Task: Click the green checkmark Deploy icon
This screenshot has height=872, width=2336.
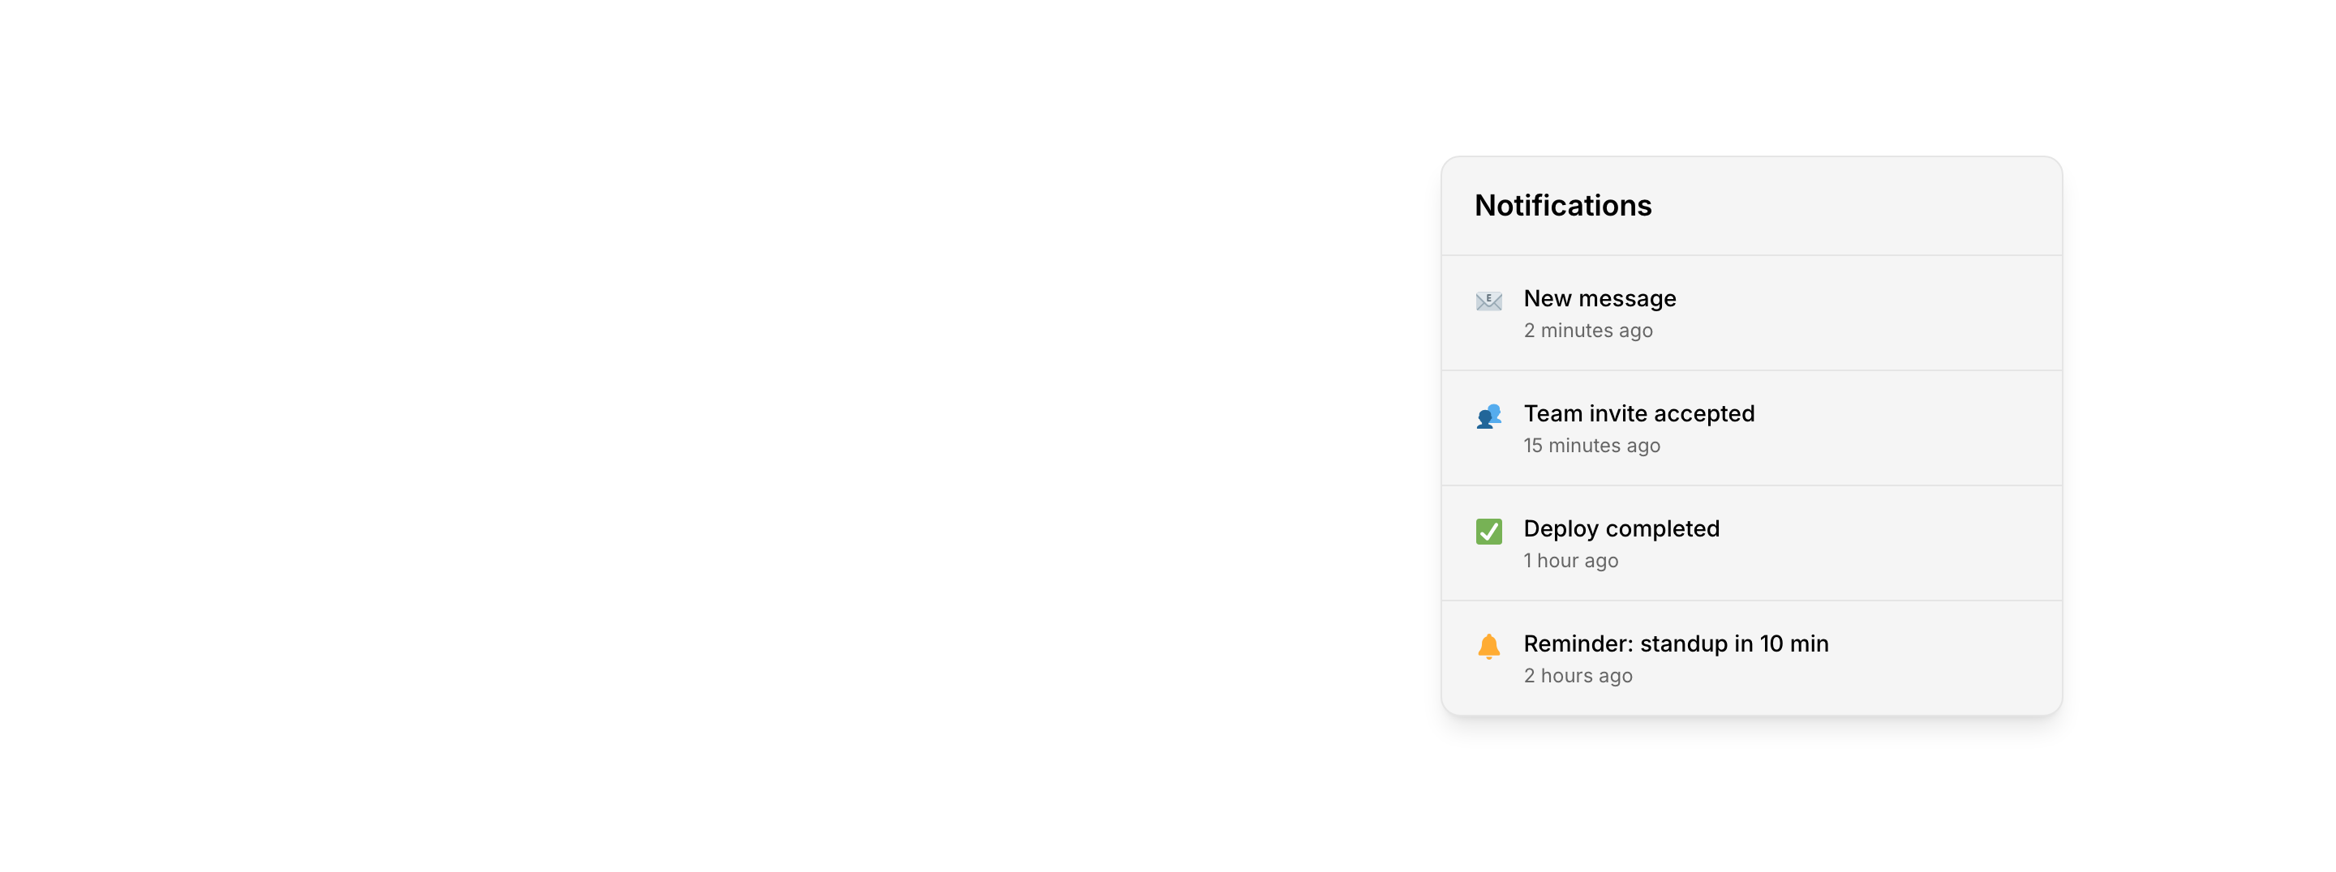Action: pos(1488,531)
